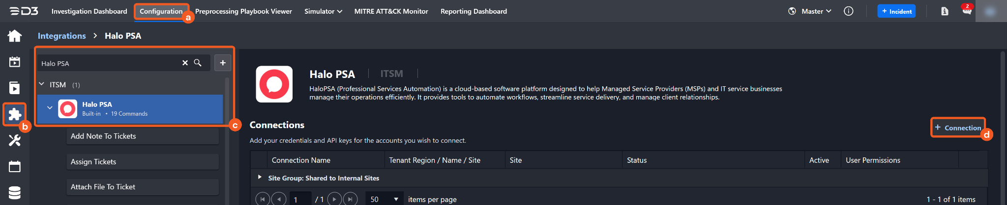Open the database stack sidebar icon
Viewport: 1007px width, 205px height.
click(x=15, y=193)
